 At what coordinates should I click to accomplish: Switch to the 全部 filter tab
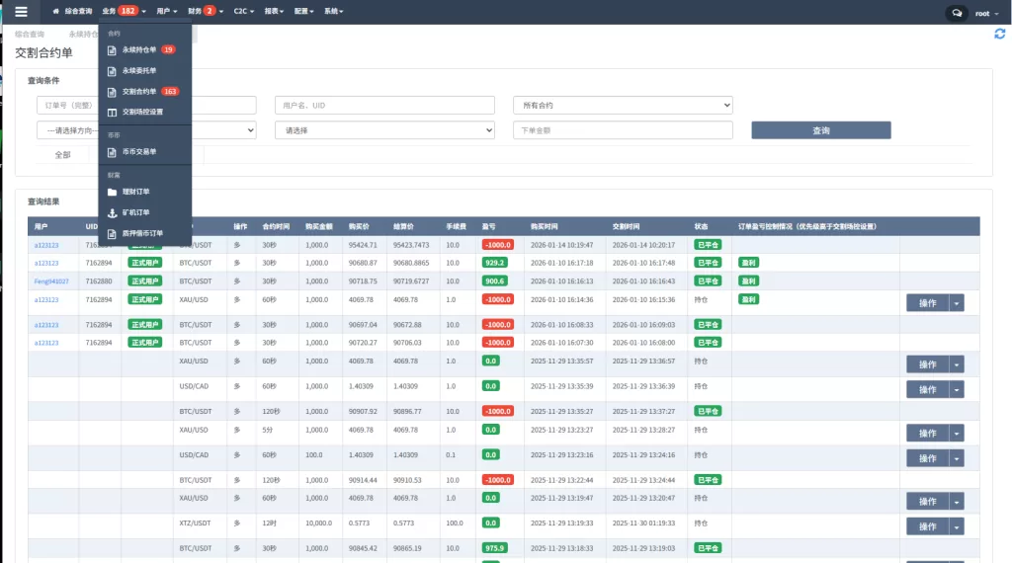click(62, 154)
